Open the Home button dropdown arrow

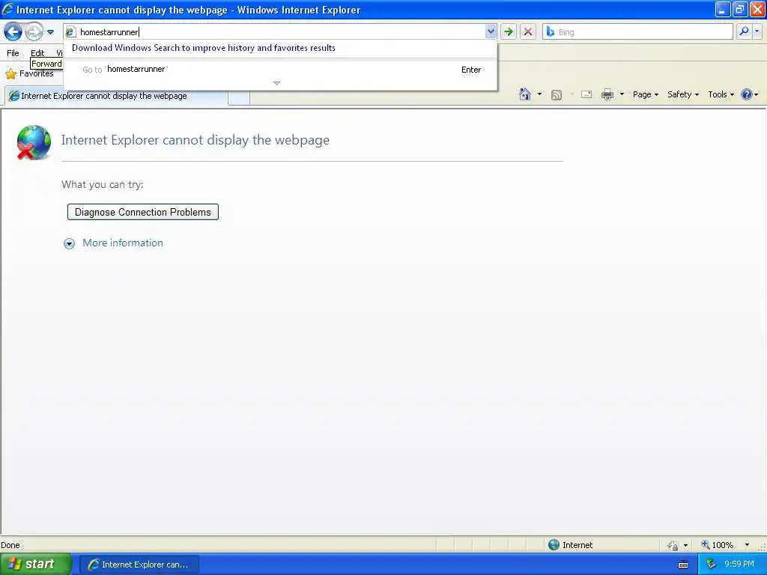(x=539, y=94)
